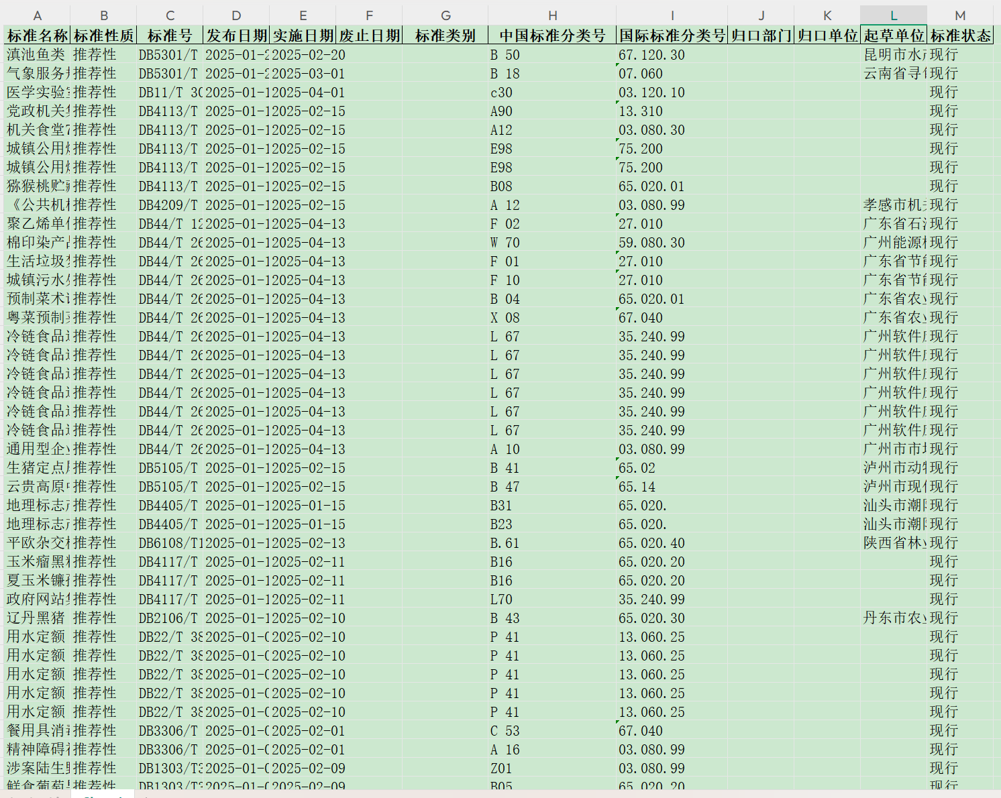Select column C by its header letter

pos(170,15)
